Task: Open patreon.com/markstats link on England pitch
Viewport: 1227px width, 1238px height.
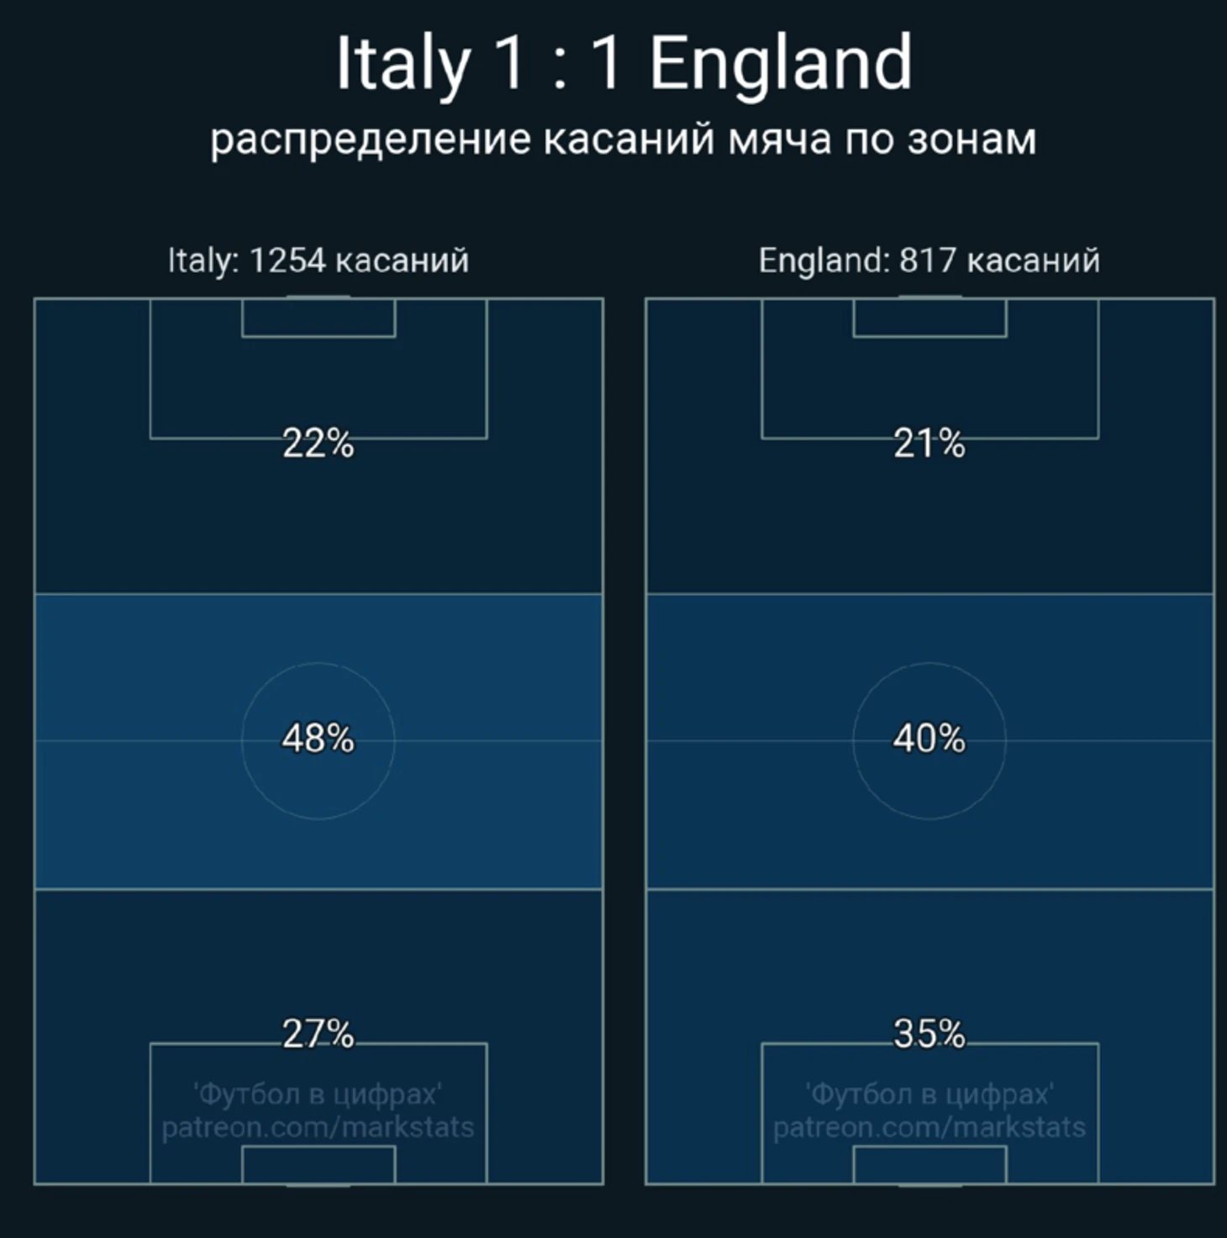Action: click(x=929, y=1127)
